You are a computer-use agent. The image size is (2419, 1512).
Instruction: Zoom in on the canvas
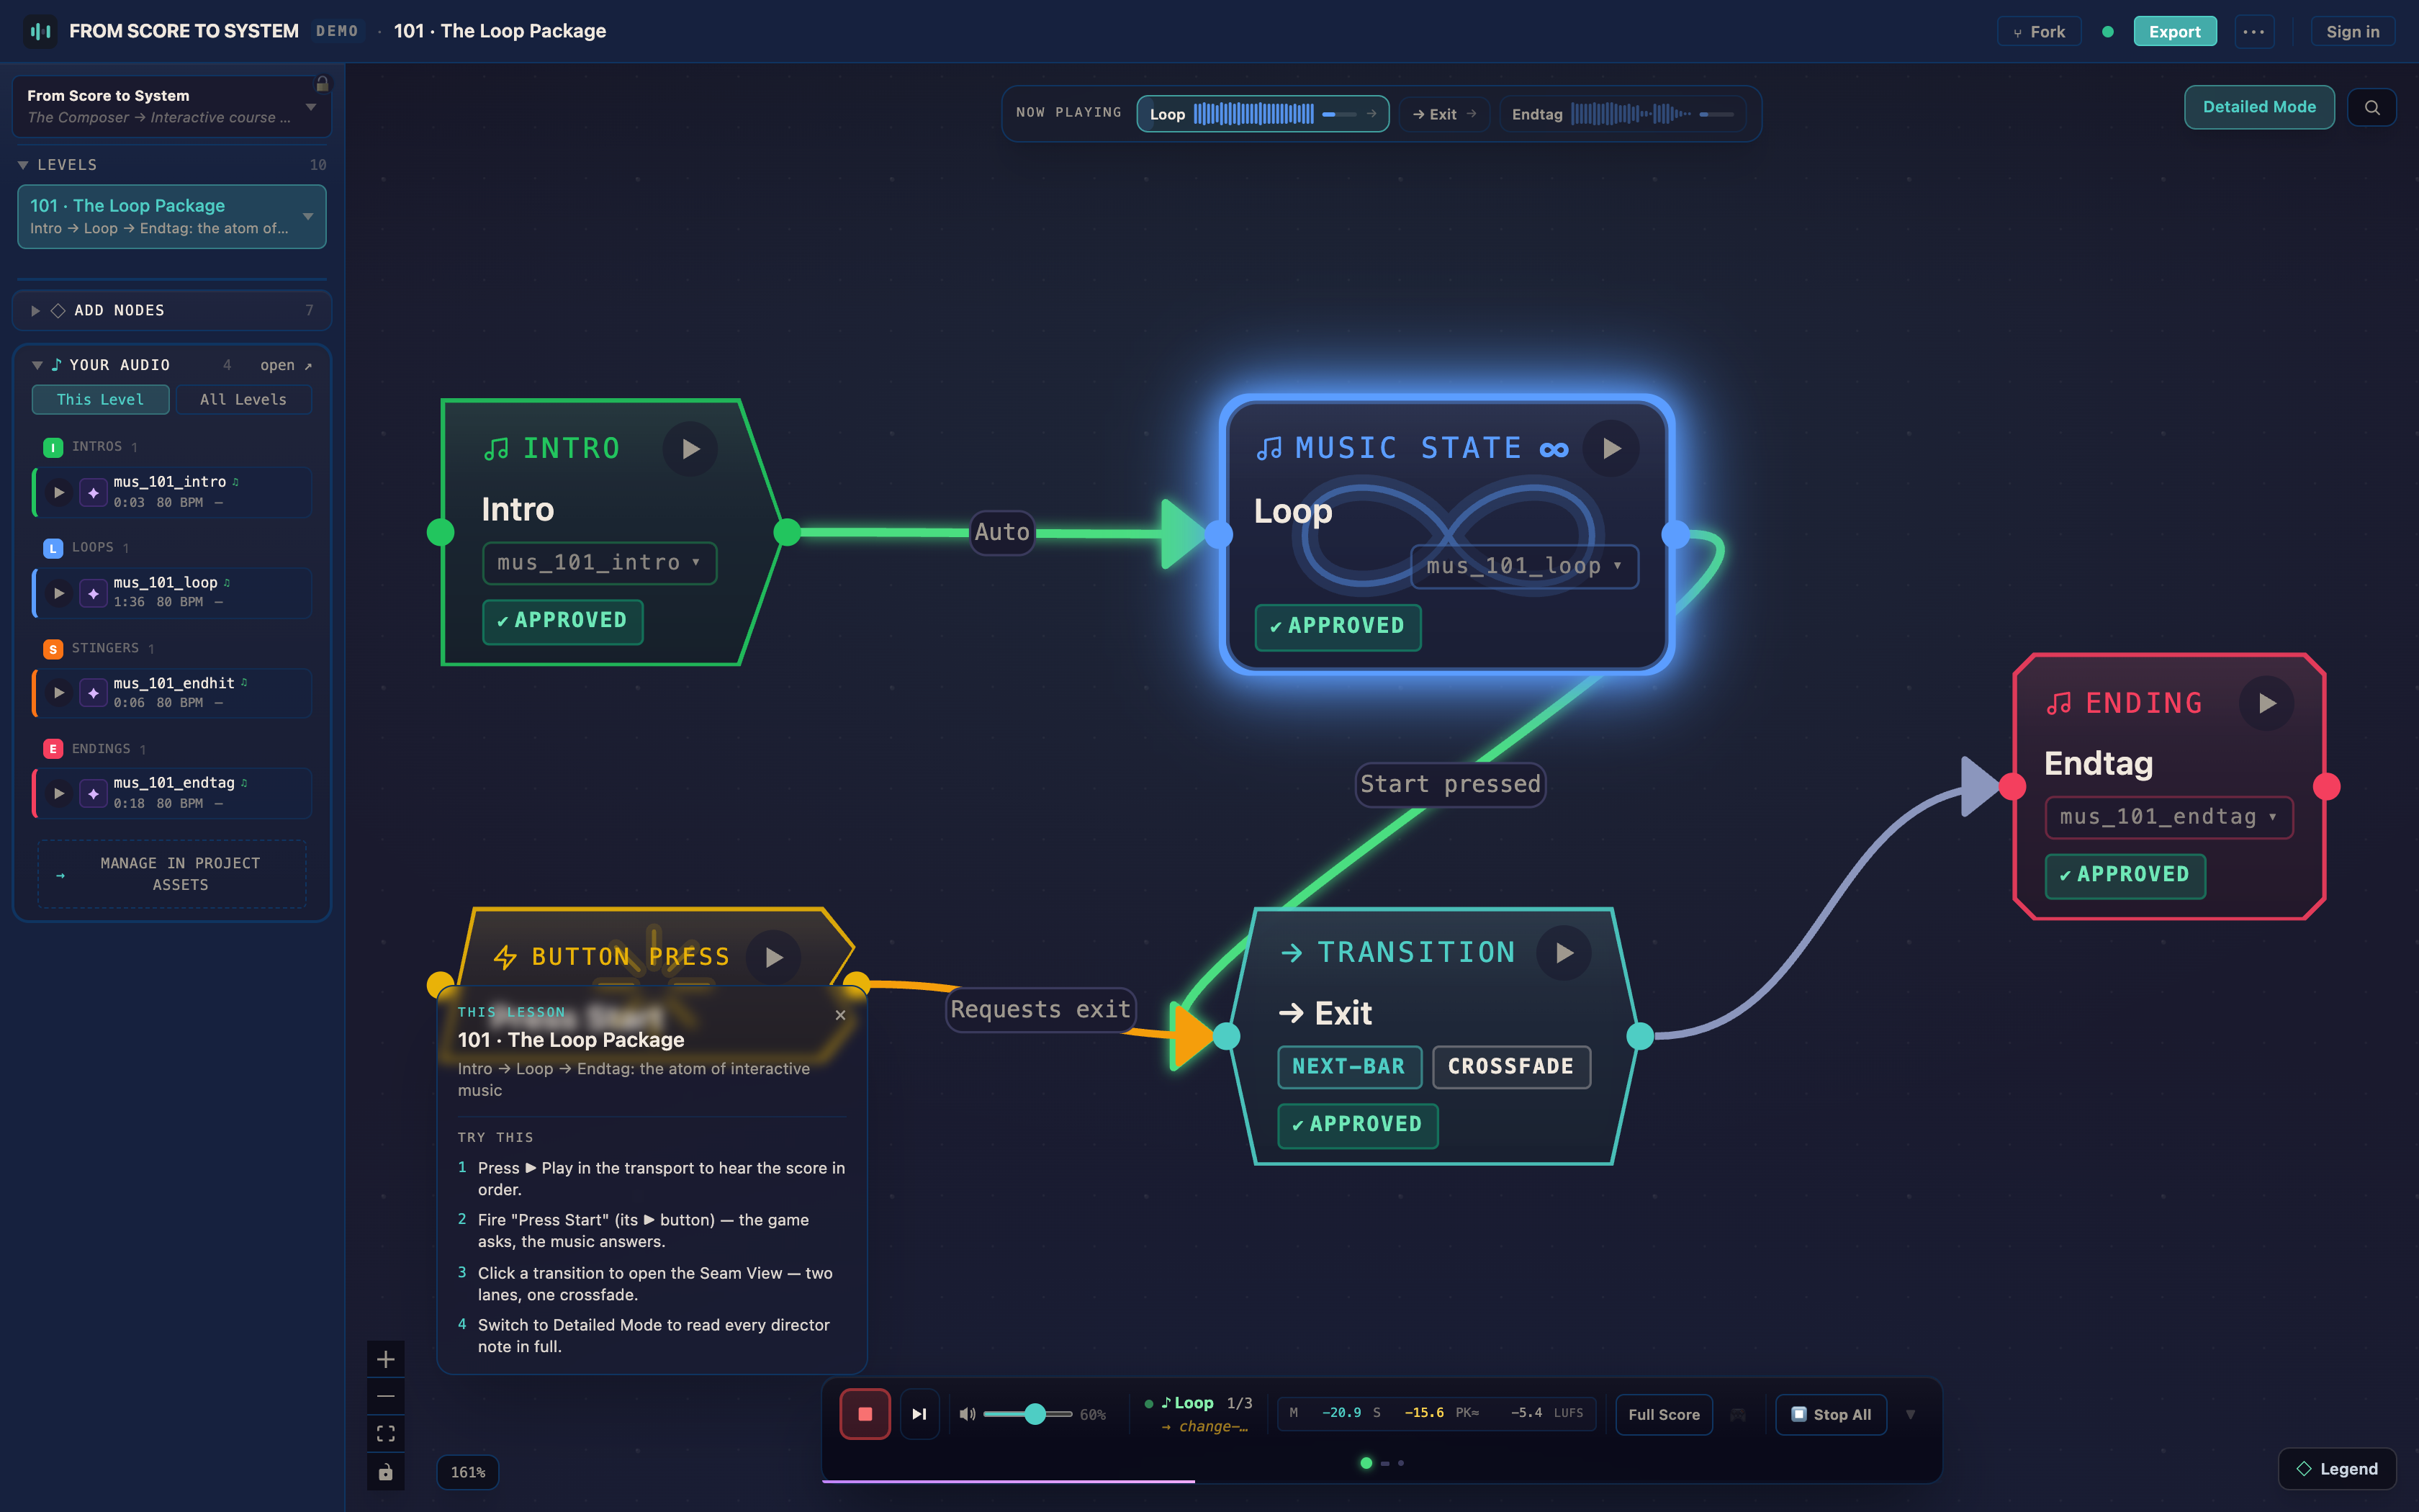[x=386, y=1359]
